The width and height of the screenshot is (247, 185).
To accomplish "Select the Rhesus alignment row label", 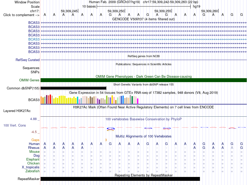I will [34, 148].
